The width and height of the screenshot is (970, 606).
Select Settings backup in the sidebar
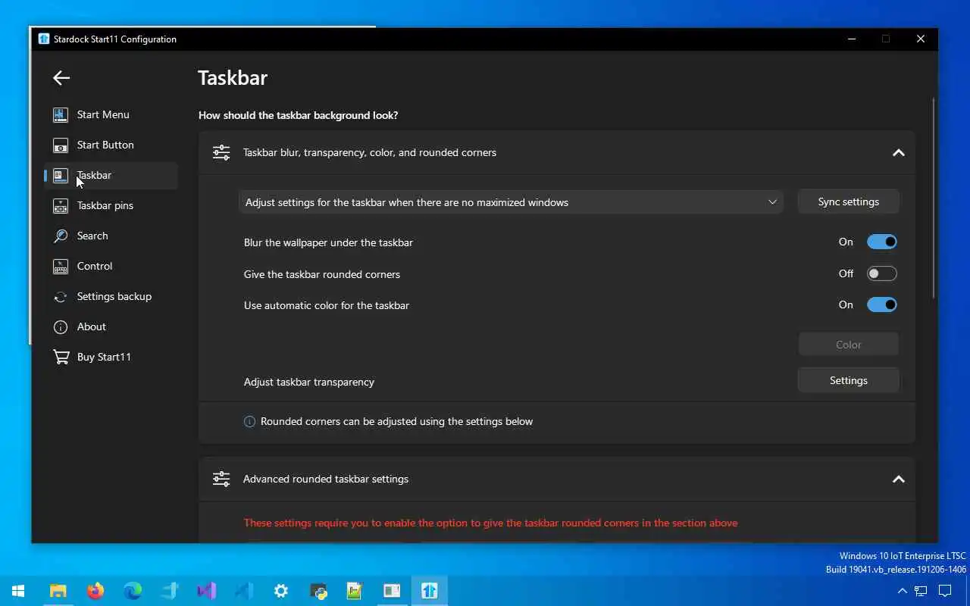point(111,297)
